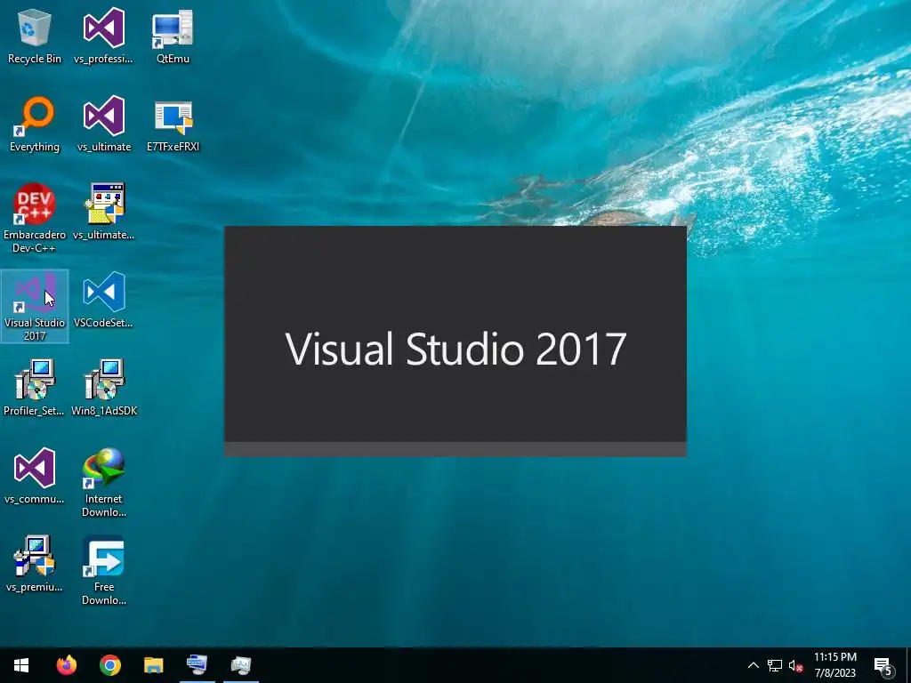The image size is (911, 683).
Task: Select the vs_professi... installer icon
Action: [x=103, y=36]
